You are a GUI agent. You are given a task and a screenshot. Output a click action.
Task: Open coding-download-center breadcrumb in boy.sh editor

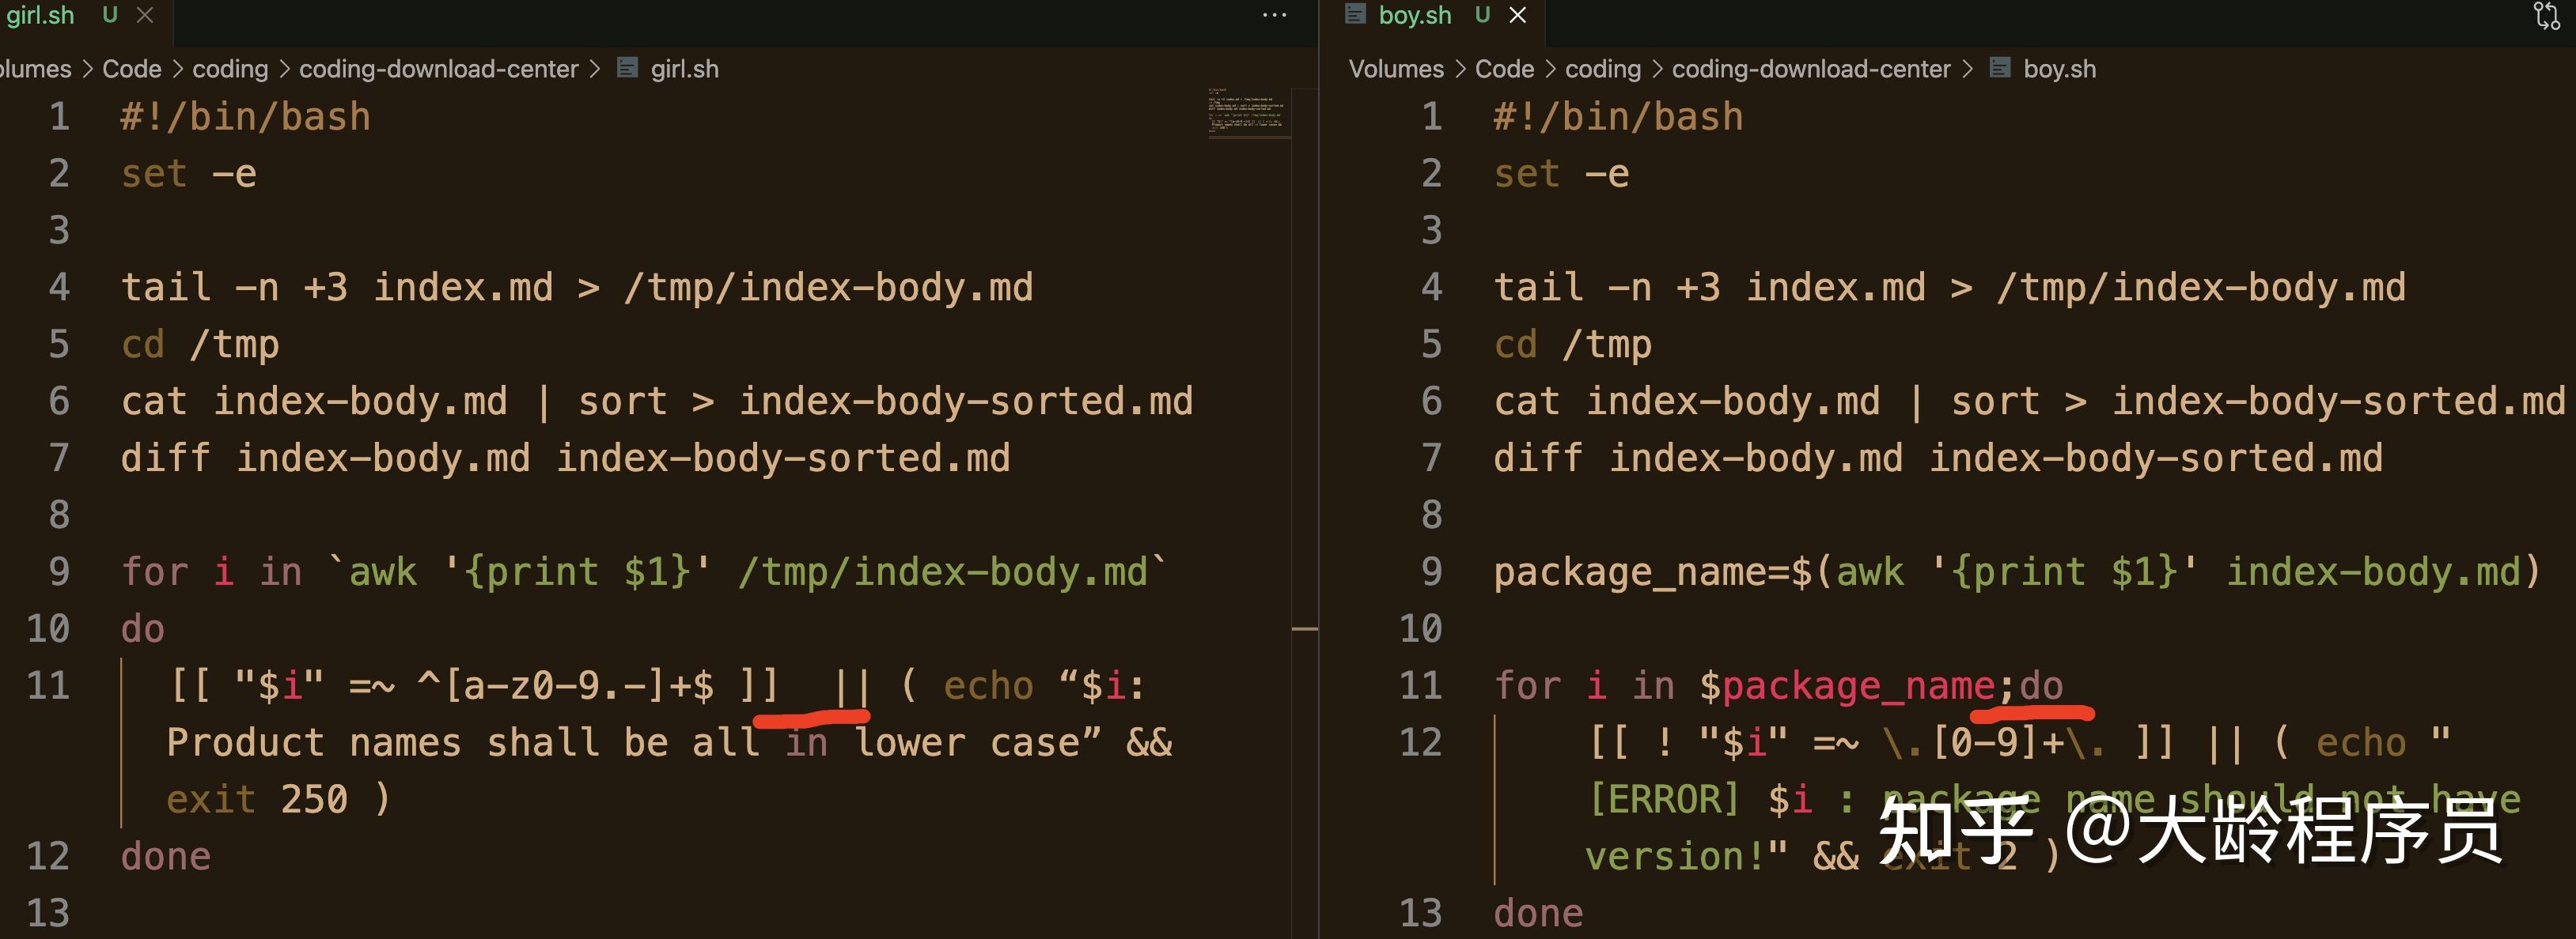click(1810, 69)
